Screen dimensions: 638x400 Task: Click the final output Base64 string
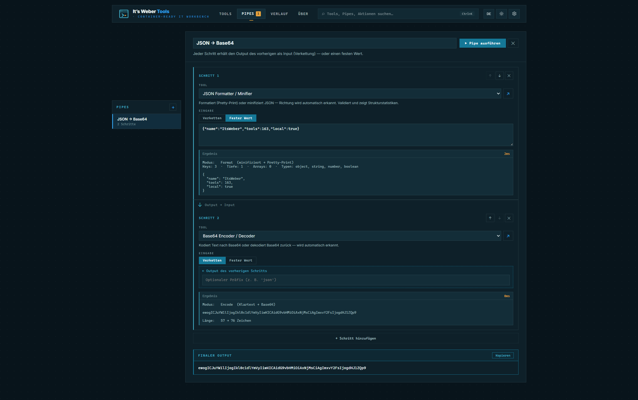(x=282, y=368)
